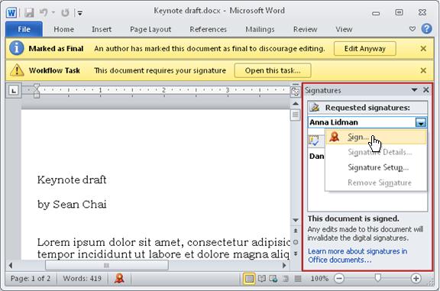The height and width of the screenshot is (291, 440).
Task: Open the Anna Lidman signature dropdown arrow
Action: (x=420, y=123)
